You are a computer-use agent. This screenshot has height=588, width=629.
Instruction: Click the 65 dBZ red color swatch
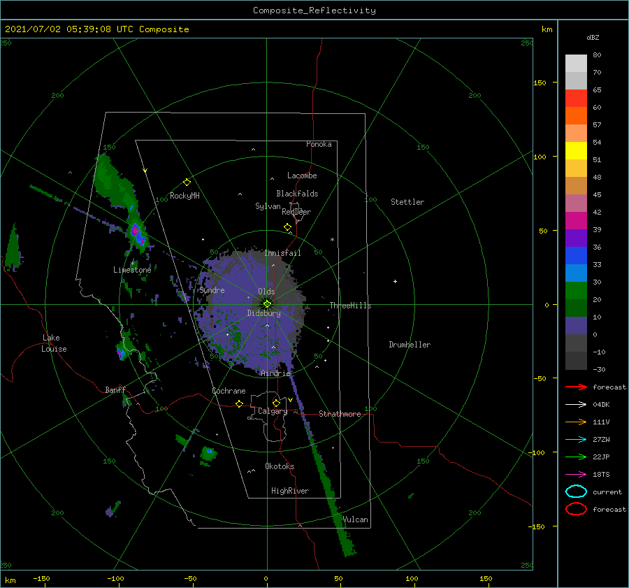(x=576, y=99)
